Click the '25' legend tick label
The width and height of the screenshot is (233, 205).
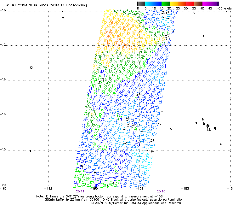(178, 9)
